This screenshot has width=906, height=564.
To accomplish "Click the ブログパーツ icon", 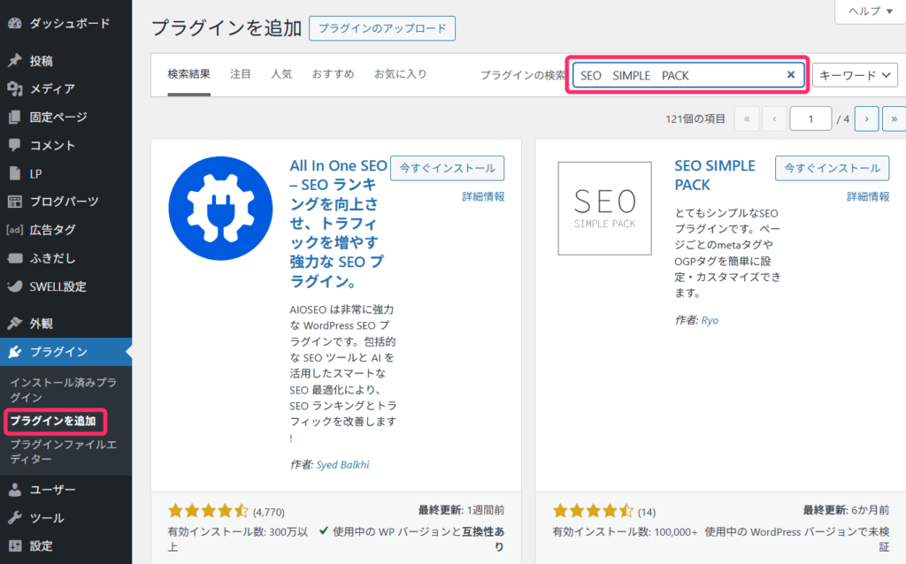I will 15,201.
